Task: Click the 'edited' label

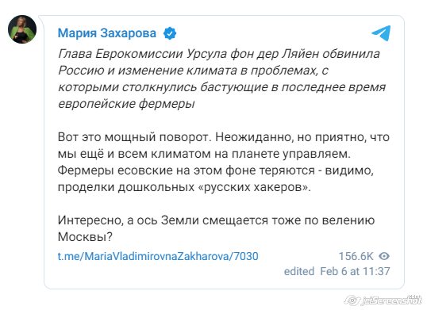Action: pos(299,271)
